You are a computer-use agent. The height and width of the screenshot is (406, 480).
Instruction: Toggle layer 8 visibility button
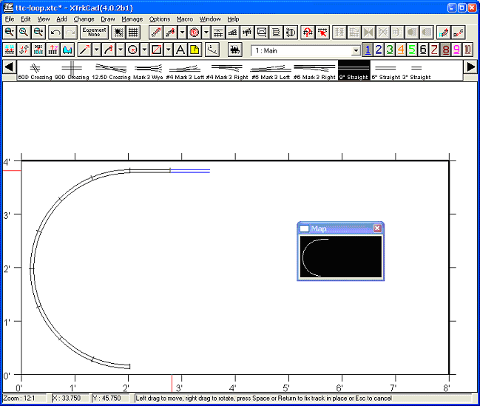click(x=445, y=50)
